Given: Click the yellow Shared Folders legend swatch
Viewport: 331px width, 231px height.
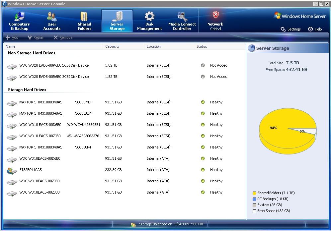Looking at the screenshot, I should [254, 193].
